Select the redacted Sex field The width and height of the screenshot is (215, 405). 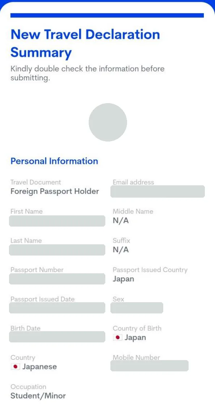click(x=137, y=308)
